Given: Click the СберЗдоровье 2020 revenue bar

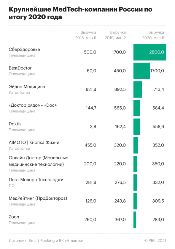Looking at the screenshot, I should tap(150, 52).
